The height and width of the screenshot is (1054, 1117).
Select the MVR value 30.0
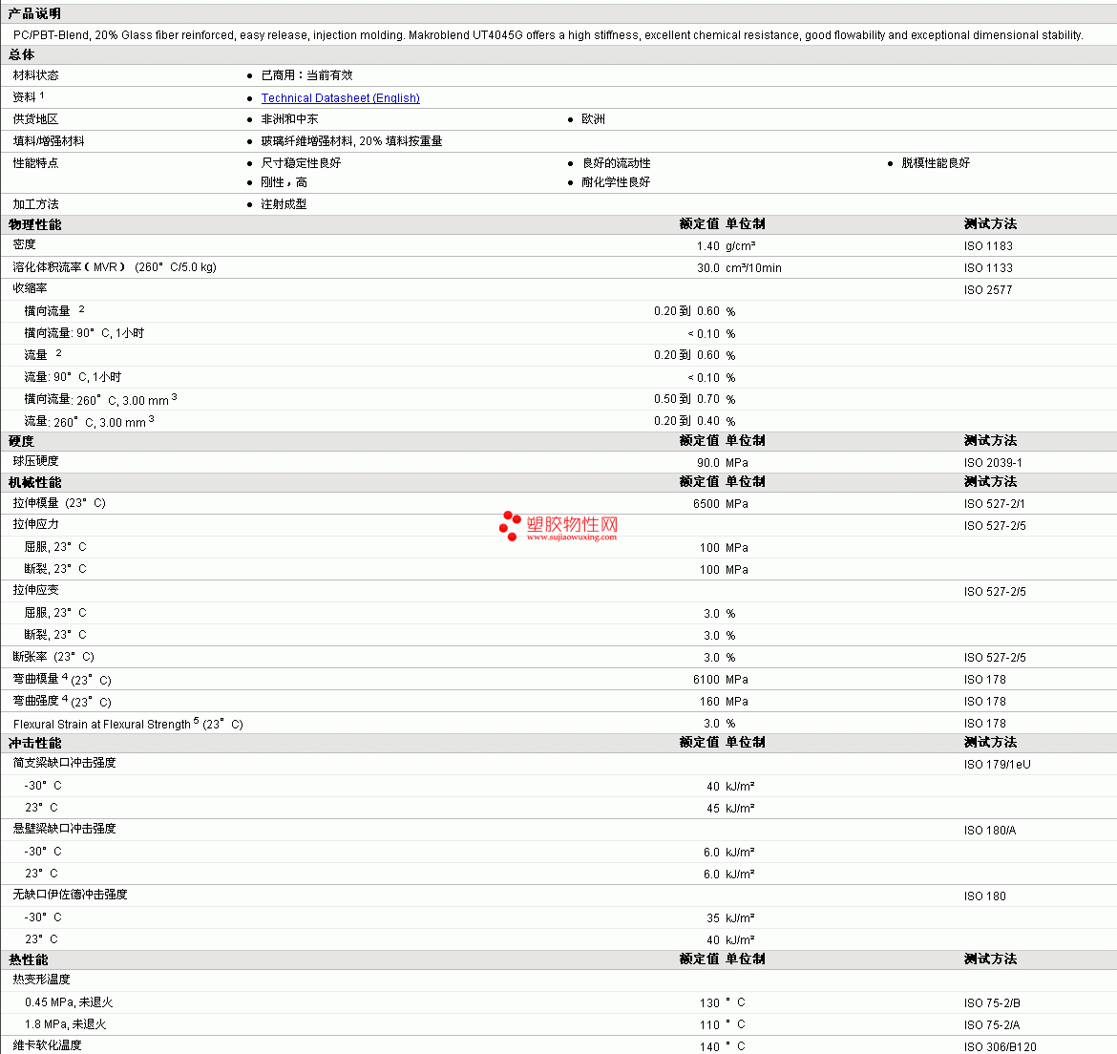click(708, 268)
